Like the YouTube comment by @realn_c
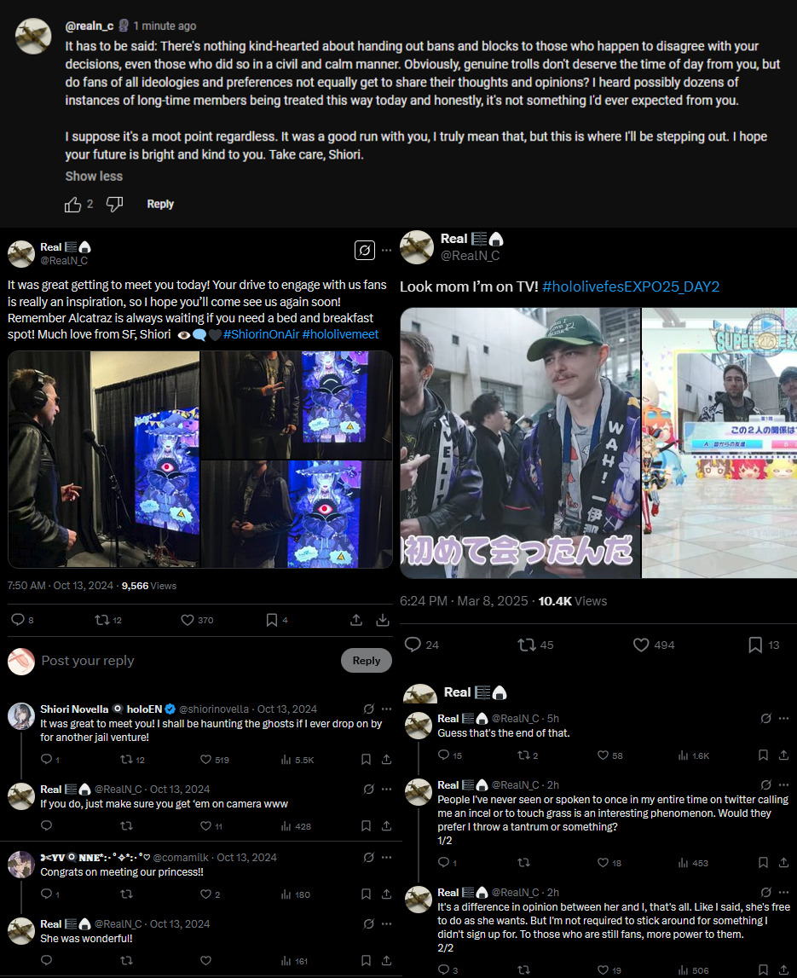The image size is (797, 978). click(73, 205)
